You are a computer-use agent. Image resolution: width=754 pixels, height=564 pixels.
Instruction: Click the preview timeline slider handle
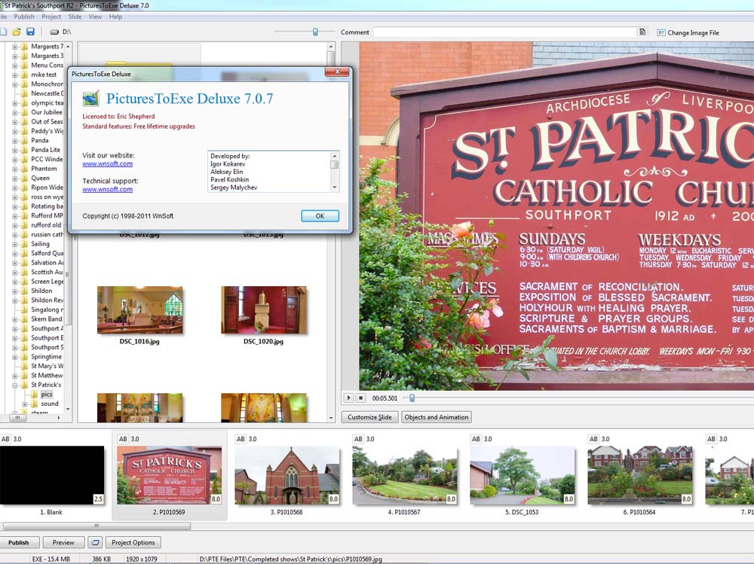[412, 398]
